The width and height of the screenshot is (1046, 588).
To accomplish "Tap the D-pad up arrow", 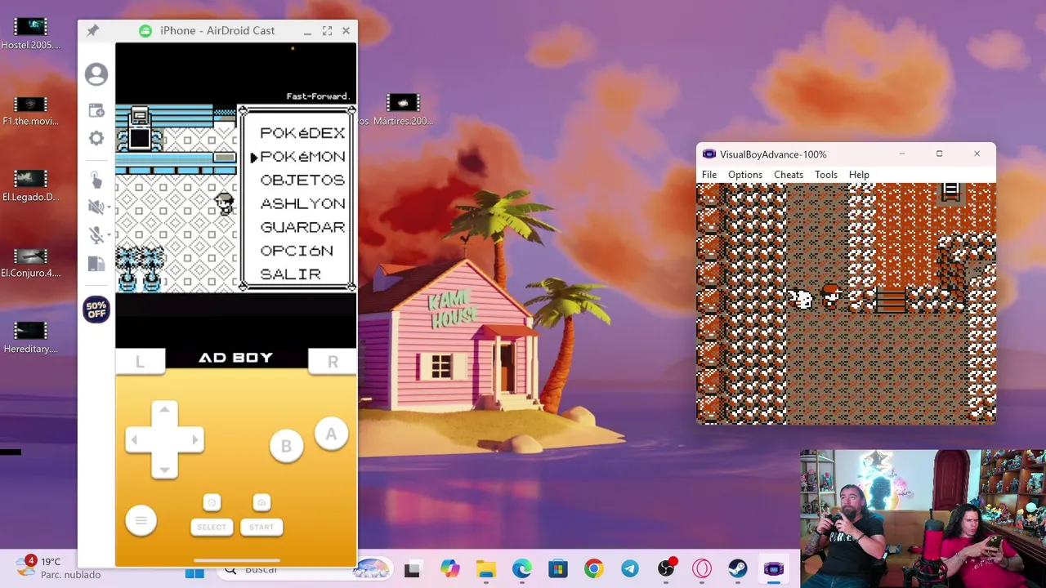I will 164,411.
